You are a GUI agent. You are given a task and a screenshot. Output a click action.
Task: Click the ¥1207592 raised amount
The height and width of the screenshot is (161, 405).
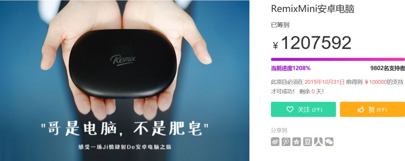point(312,43)
